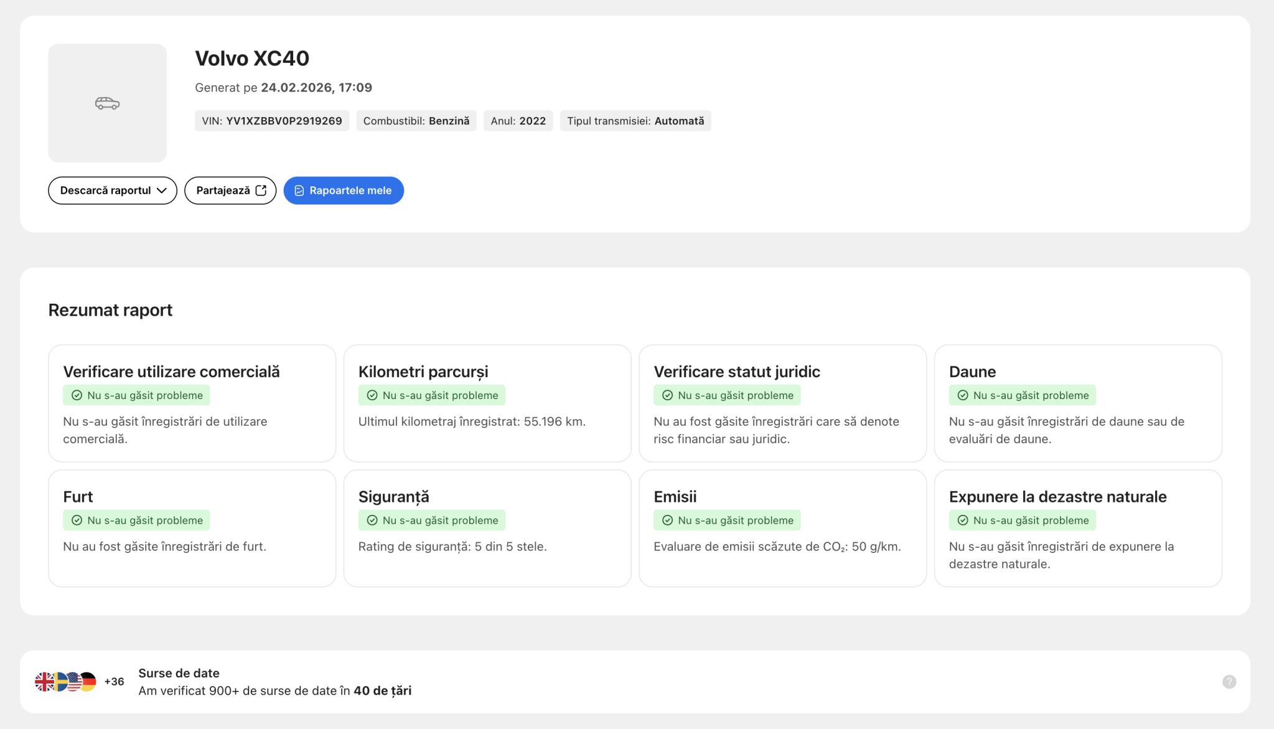
Task: Click the checkmark icon under Siguranță
Action: point(372,520)
